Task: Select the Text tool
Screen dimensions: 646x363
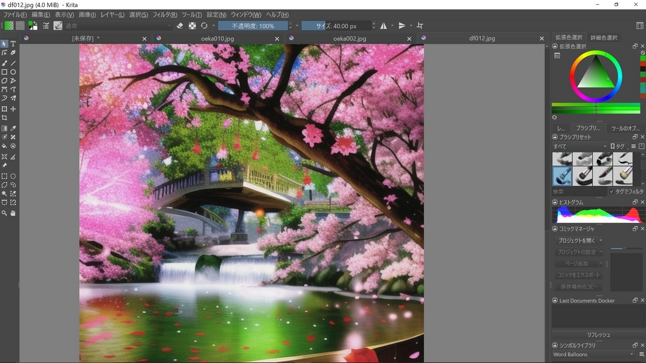Action: (x=13, y=44)
